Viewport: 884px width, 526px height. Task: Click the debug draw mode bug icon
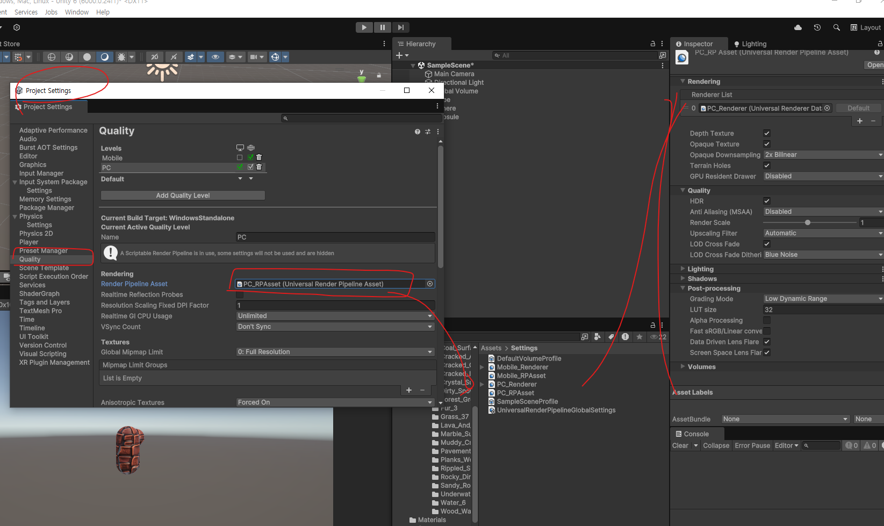(x=121, y=57)
